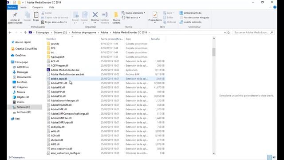Image resolution: width=284 pixels, height=160 pixels.
Task: Expand the address bar history dropdown
Action: [x=225, y=32]
